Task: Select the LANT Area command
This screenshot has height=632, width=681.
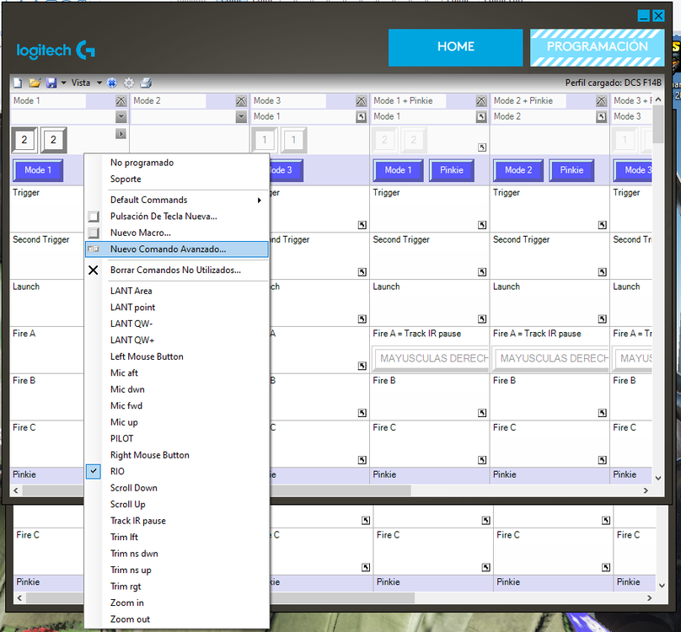Action: point(177,291)
